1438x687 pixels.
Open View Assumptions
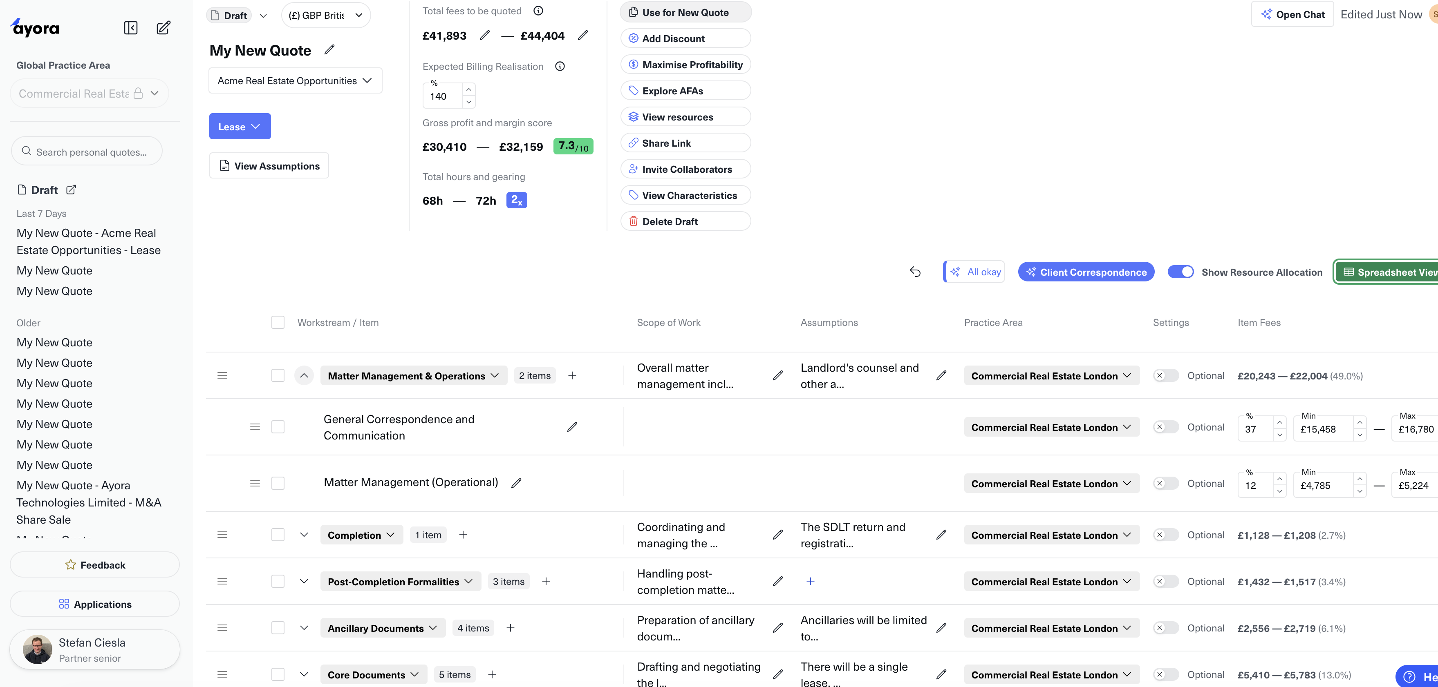coord(269,165)
